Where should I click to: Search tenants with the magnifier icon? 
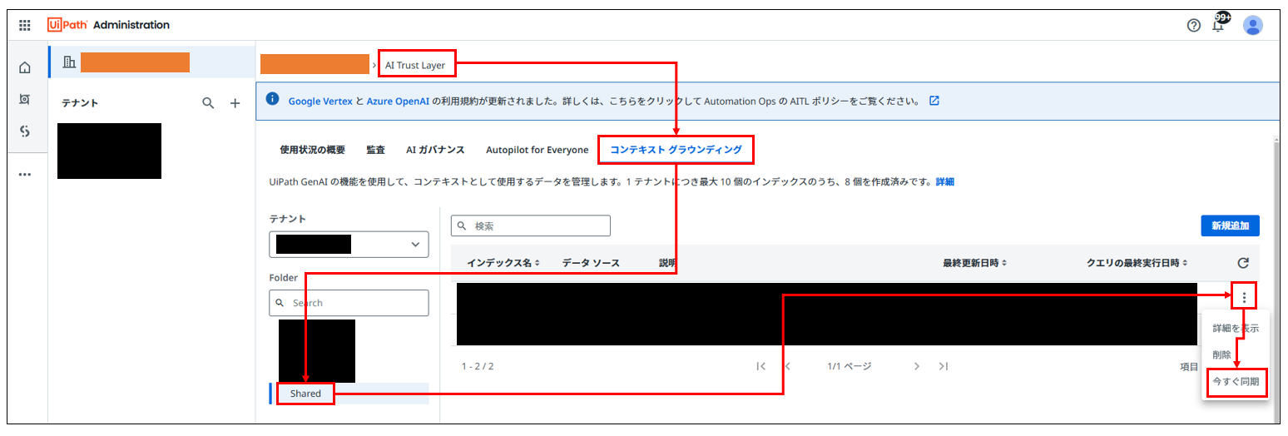tap(208, 103)
